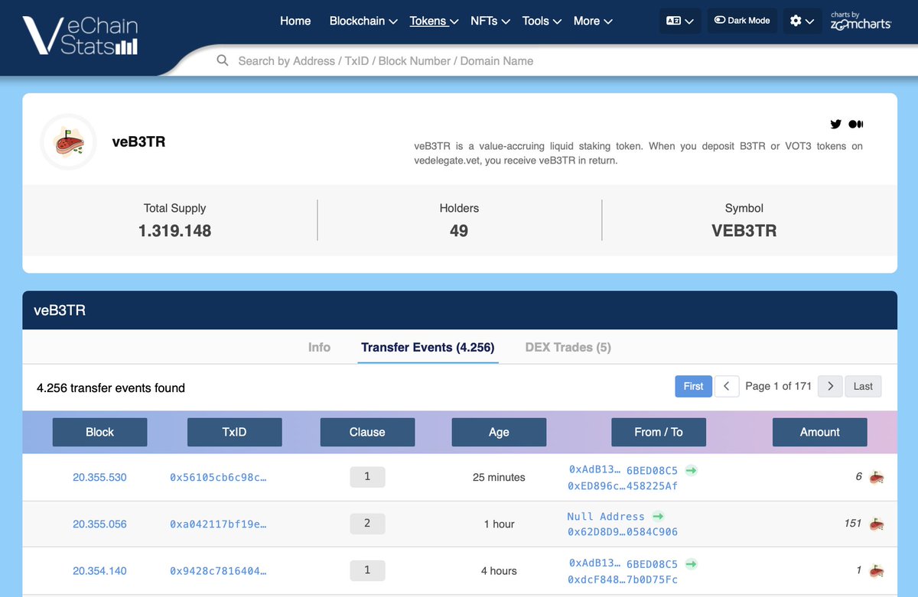
Task: Open block 20.355.056
Action: pos(99,524)
